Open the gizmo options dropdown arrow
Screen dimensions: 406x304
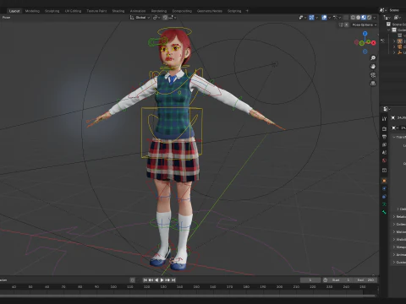click(x=316, y=18)
